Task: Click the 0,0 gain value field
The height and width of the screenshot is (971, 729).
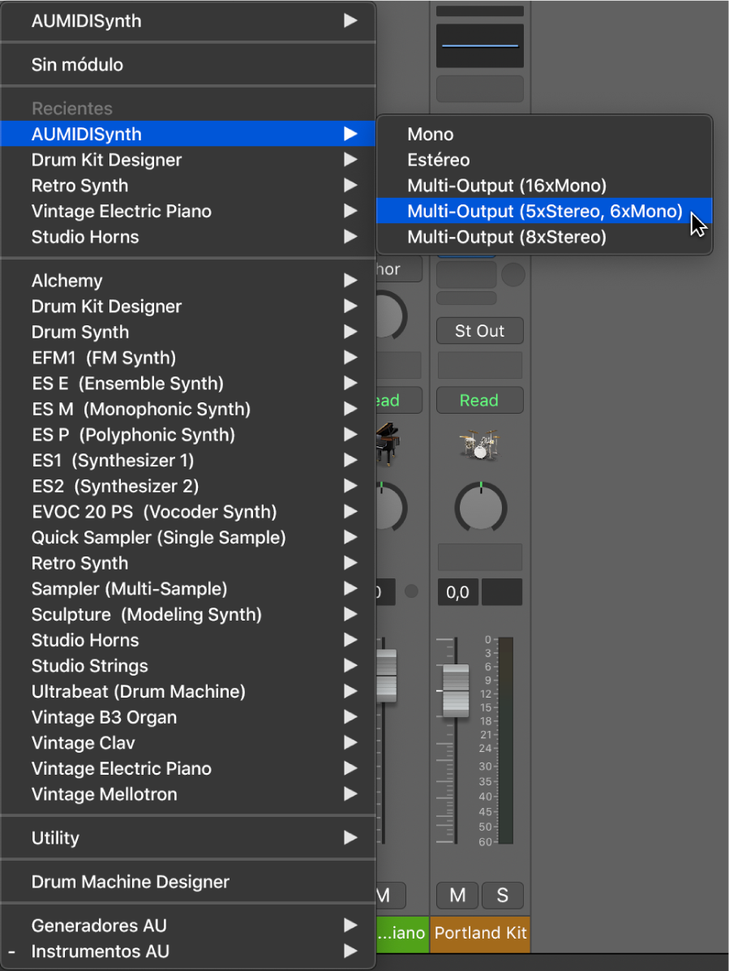Action: [457, 592]
